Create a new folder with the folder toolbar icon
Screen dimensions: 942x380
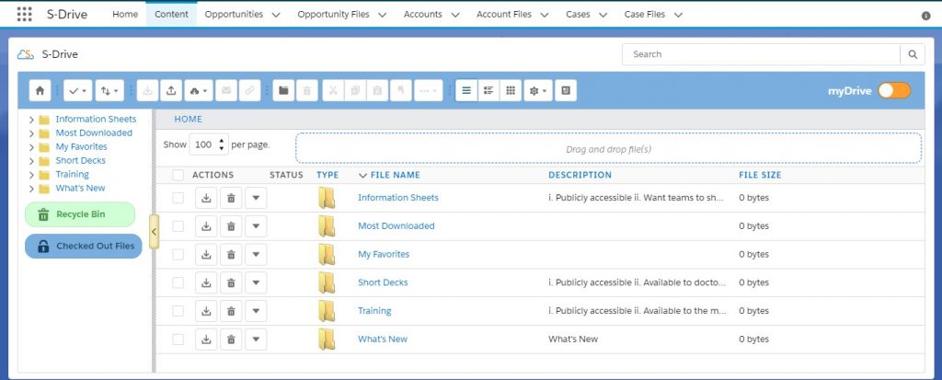tap(283, 91)
